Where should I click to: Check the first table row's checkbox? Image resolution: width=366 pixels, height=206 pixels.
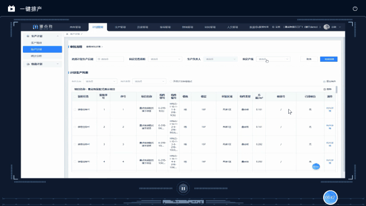(75, 109)
